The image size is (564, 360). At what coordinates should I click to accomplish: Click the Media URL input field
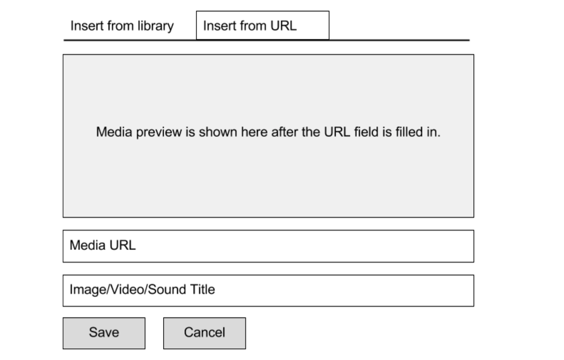[x=268, y=246]
